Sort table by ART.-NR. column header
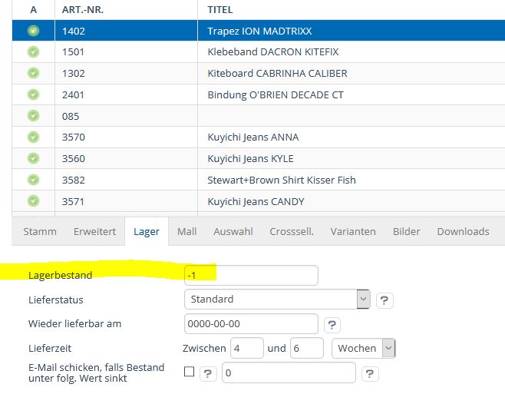 click(x=81, y=10)
